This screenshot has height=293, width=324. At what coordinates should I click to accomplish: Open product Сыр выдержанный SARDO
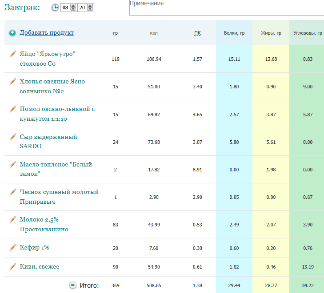click(x=48, y=142)
